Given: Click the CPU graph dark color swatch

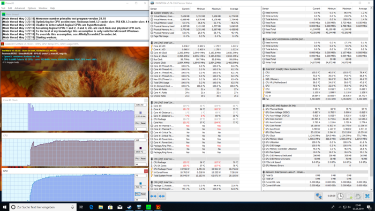Looking at the screenshot, I should [140, 148].
